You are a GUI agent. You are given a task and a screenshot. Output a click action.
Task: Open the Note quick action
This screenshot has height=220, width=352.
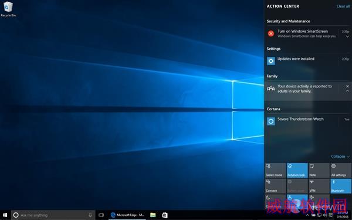(x=319, y=170)
